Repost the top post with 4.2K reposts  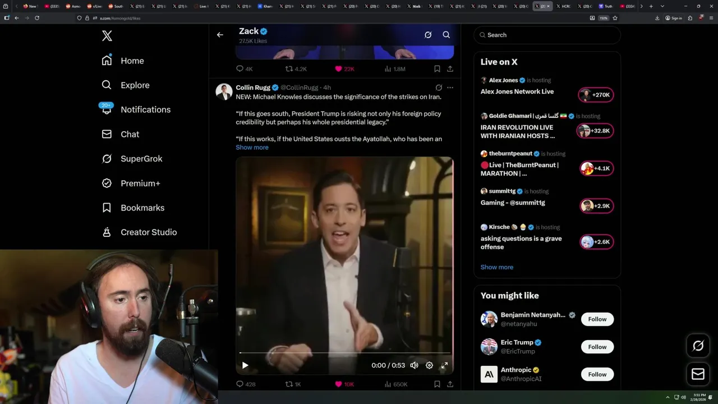pyautogui.click(x=296, y=69)
